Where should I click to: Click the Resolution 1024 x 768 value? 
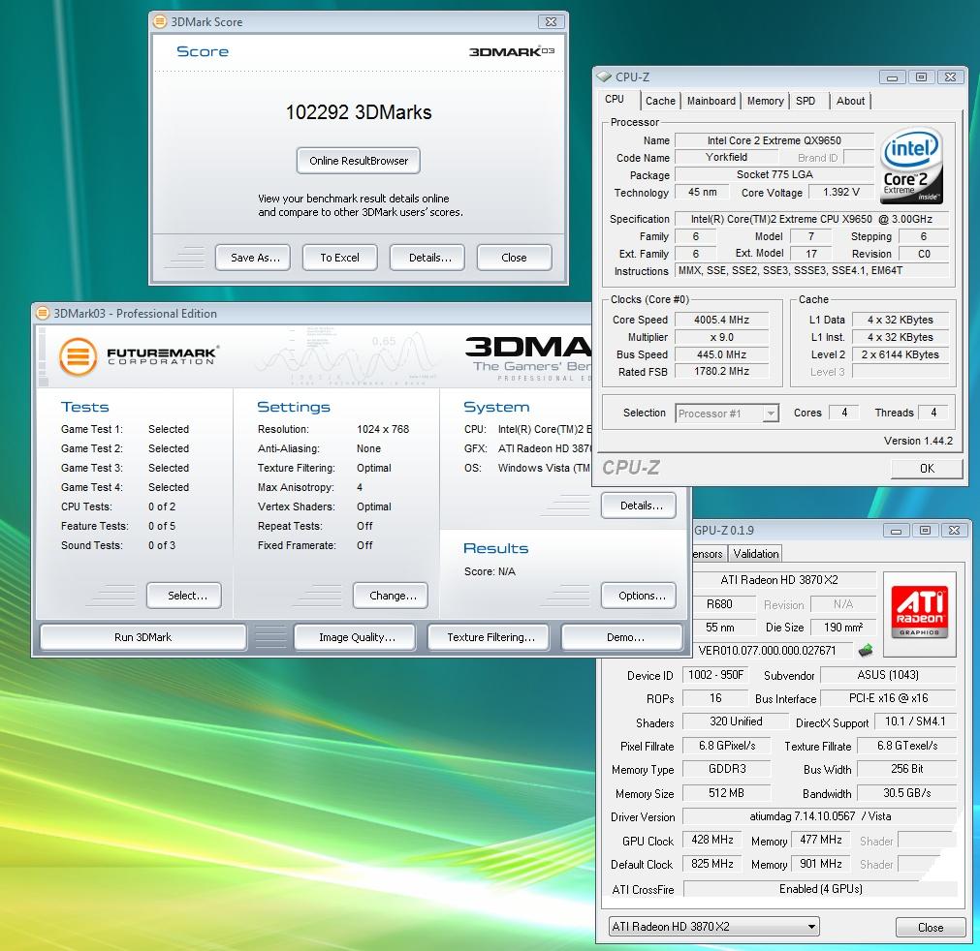383,430
